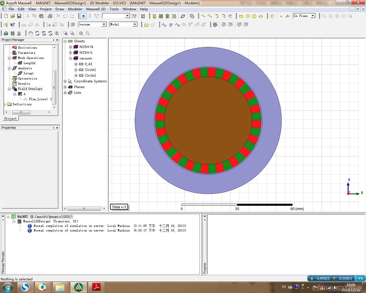Click the Time =-1 label box
The image size is (366, 293).
(x=119, y=207)
